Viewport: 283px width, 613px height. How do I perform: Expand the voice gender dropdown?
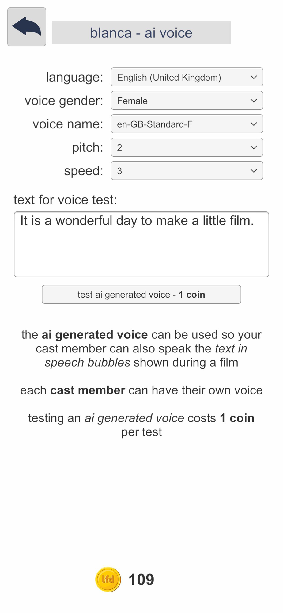(x=187, y=101)
